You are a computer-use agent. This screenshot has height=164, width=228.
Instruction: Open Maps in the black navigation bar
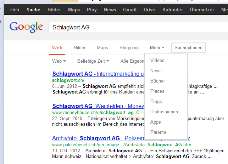pos(74,10)
